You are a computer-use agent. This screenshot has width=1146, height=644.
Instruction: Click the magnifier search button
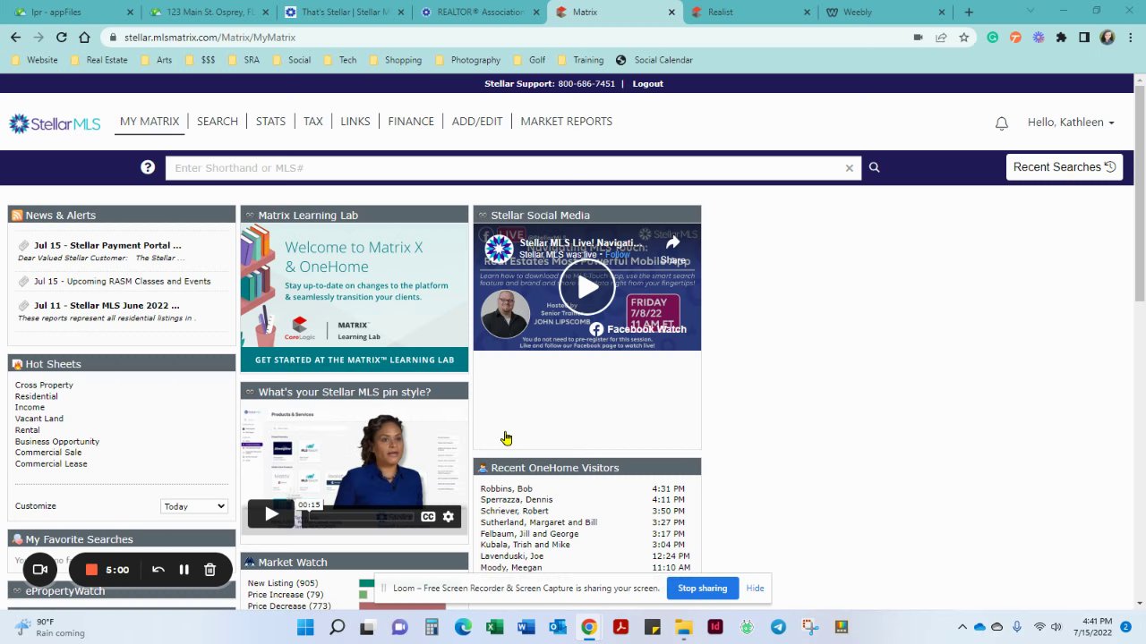click(x=875, y=167)
